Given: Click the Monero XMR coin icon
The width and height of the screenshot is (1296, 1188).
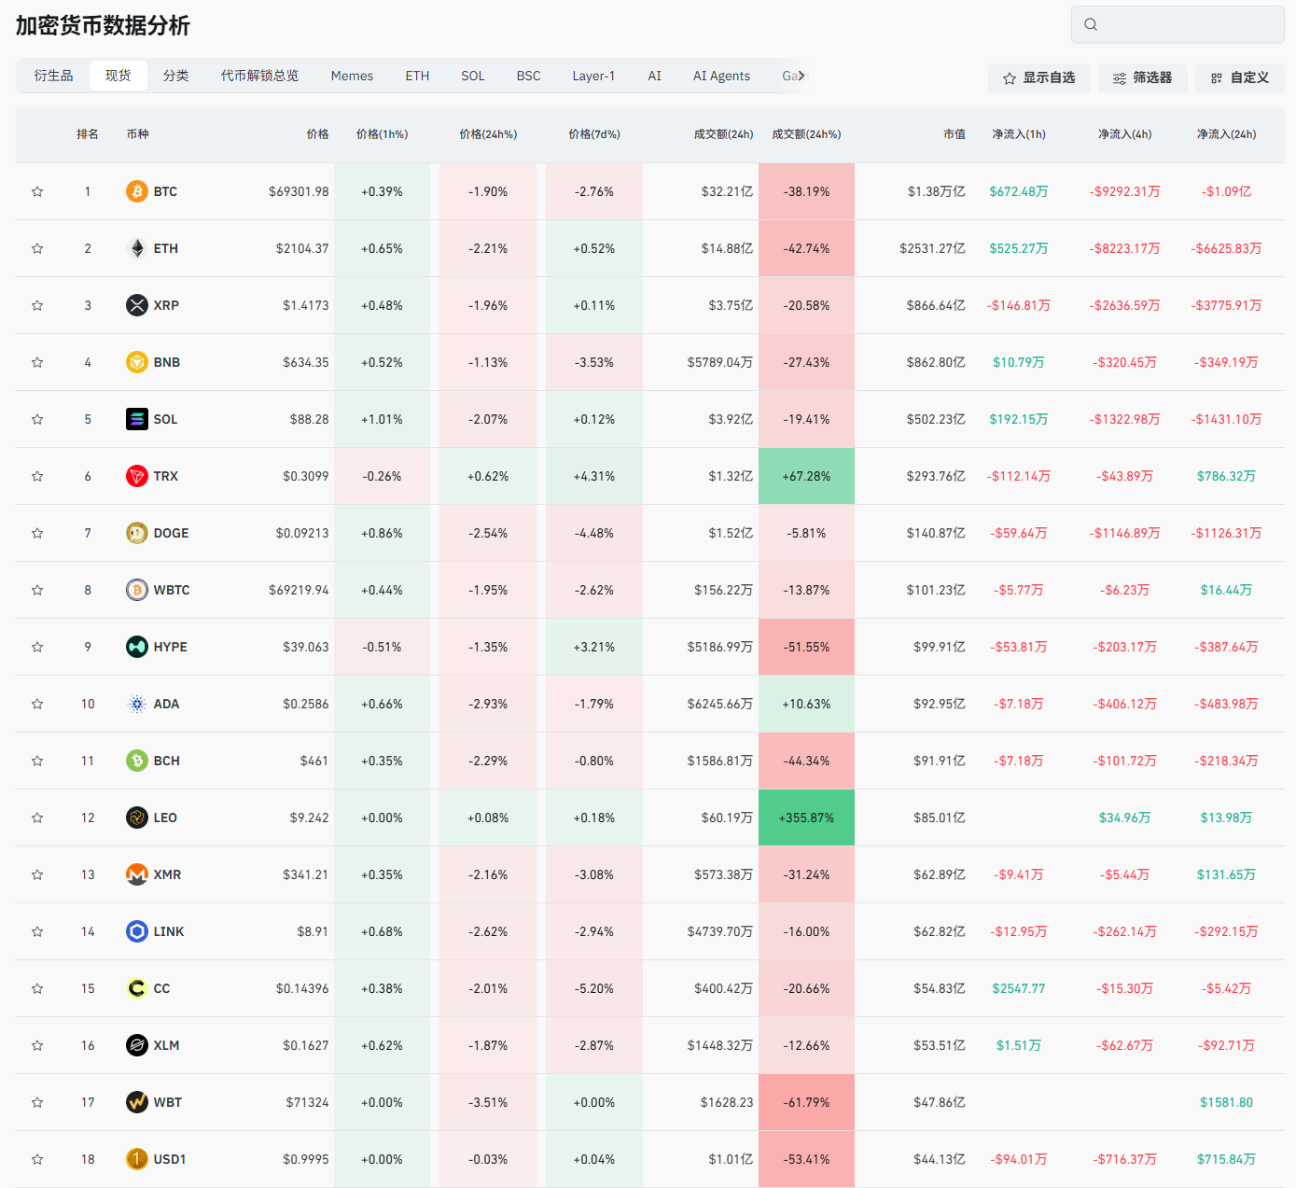Looking at the screenshot, I should point(137,874).
